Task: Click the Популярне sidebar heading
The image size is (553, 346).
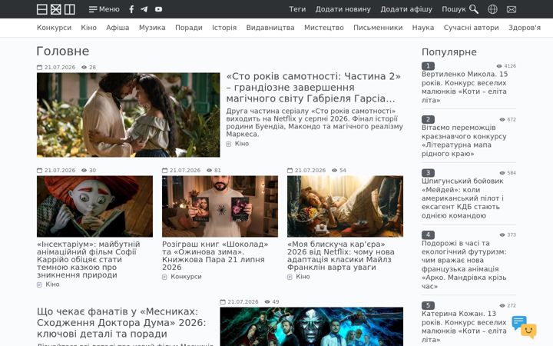Action: click(449, 52)
